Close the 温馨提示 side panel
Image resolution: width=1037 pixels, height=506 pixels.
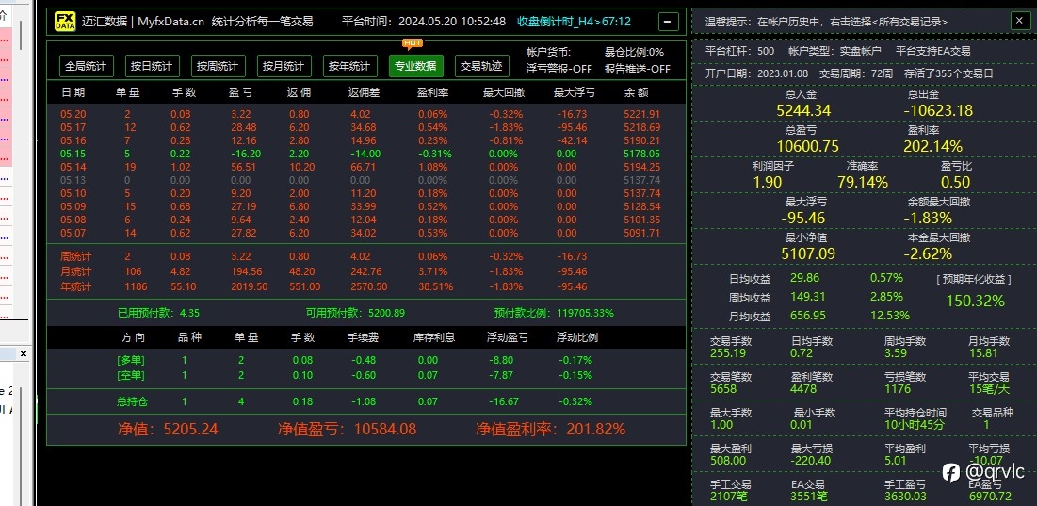(1019, 21)
